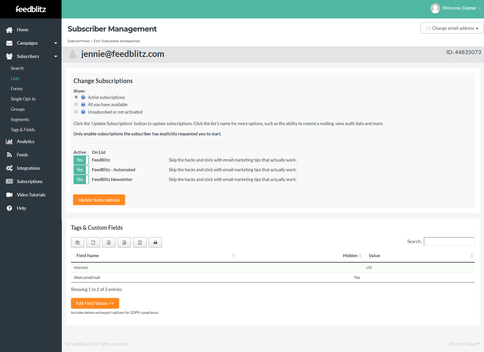Click the UX value cell
The height and width of the screenshot is (352, 484).
[369, 267]
